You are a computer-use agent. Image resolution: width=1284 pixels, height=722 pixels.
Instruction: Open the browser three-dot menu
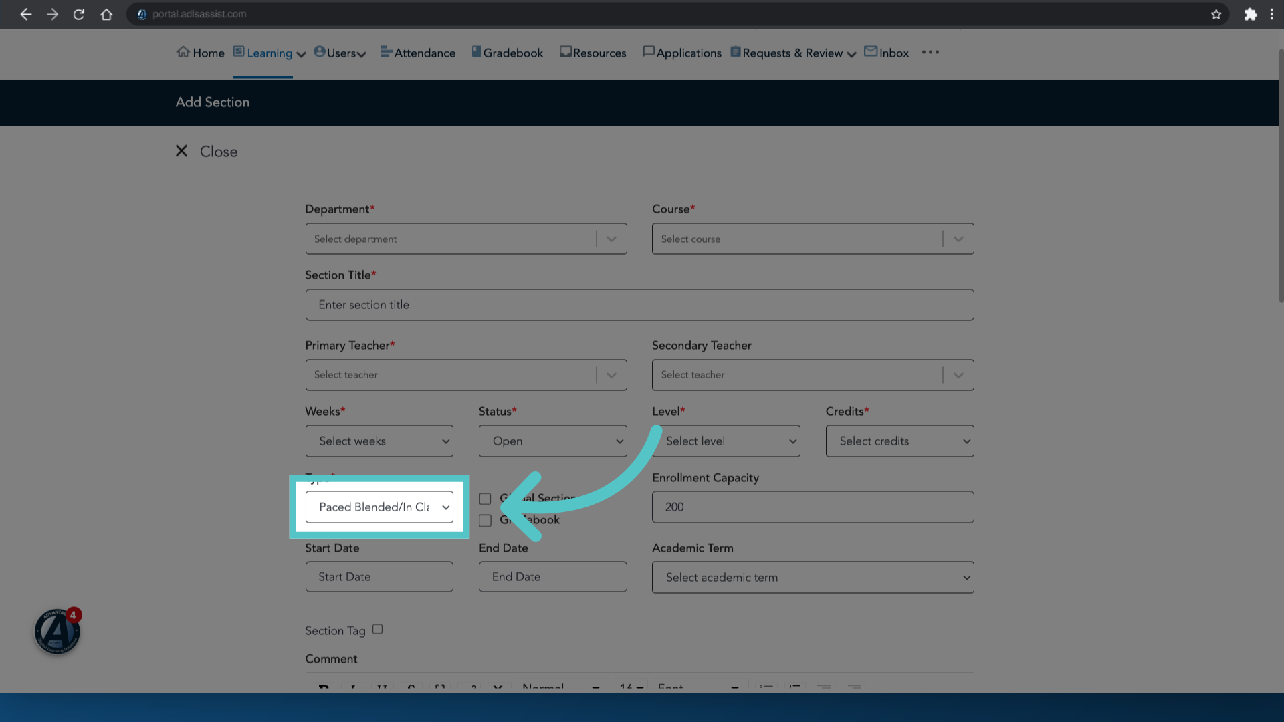point(1271,14)
